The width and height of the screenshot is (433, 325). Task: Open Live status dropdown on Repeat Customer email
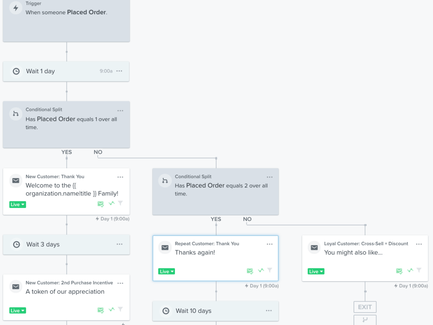pyautogui.click(x=167, y=271)
